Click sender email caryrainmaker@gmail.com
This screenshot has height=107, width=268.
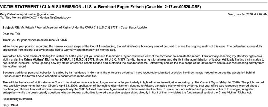(x=36, y=14)
